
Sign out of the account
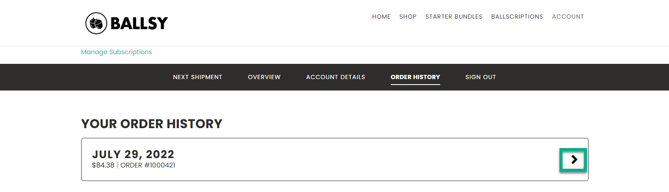(x=480, y=77)
